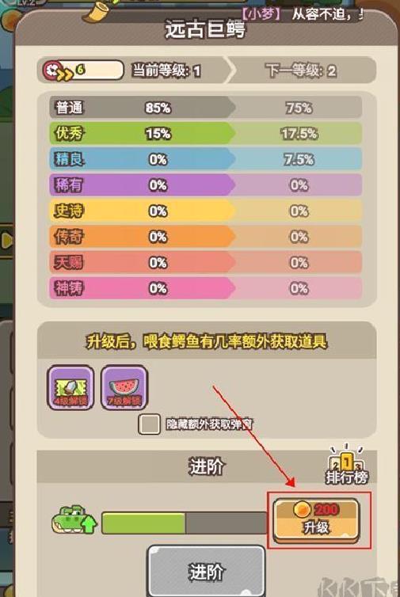Click the 当前等级: 1 header segment
Image resolution: width=400 pixels, height=597 pixels.
pyautogui.click(x=166, y=70)
